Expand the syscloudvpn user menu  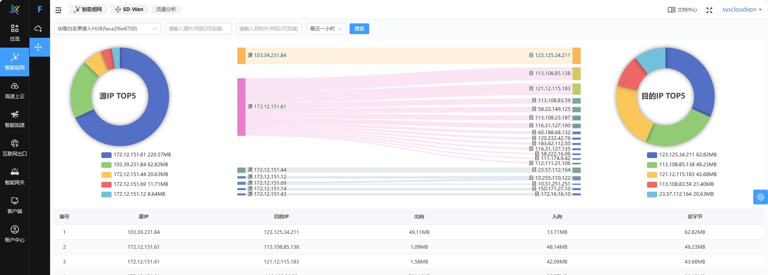pyautogui.click(x=742, y=9)
